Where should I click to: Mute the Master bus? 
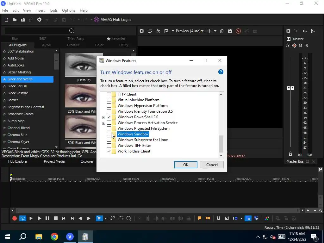(301, 46)
